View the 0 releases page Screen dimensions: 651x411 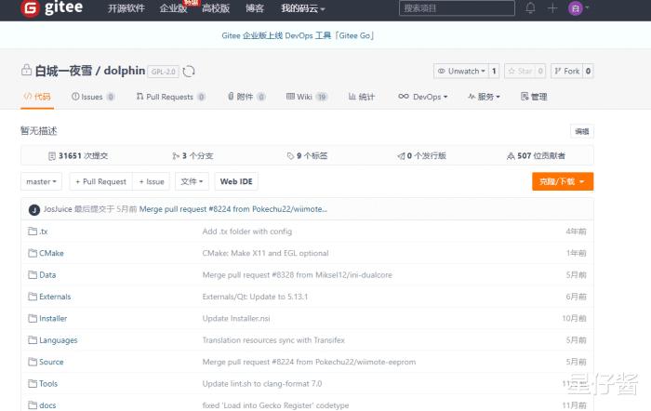click(x=422, y=155)
